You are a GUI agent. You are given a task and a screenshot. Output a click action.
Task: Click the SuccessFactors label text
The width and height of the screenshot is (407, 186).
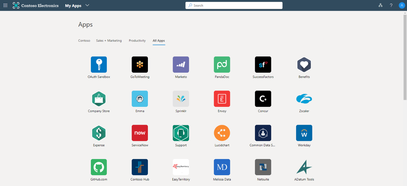pos(263,77)
